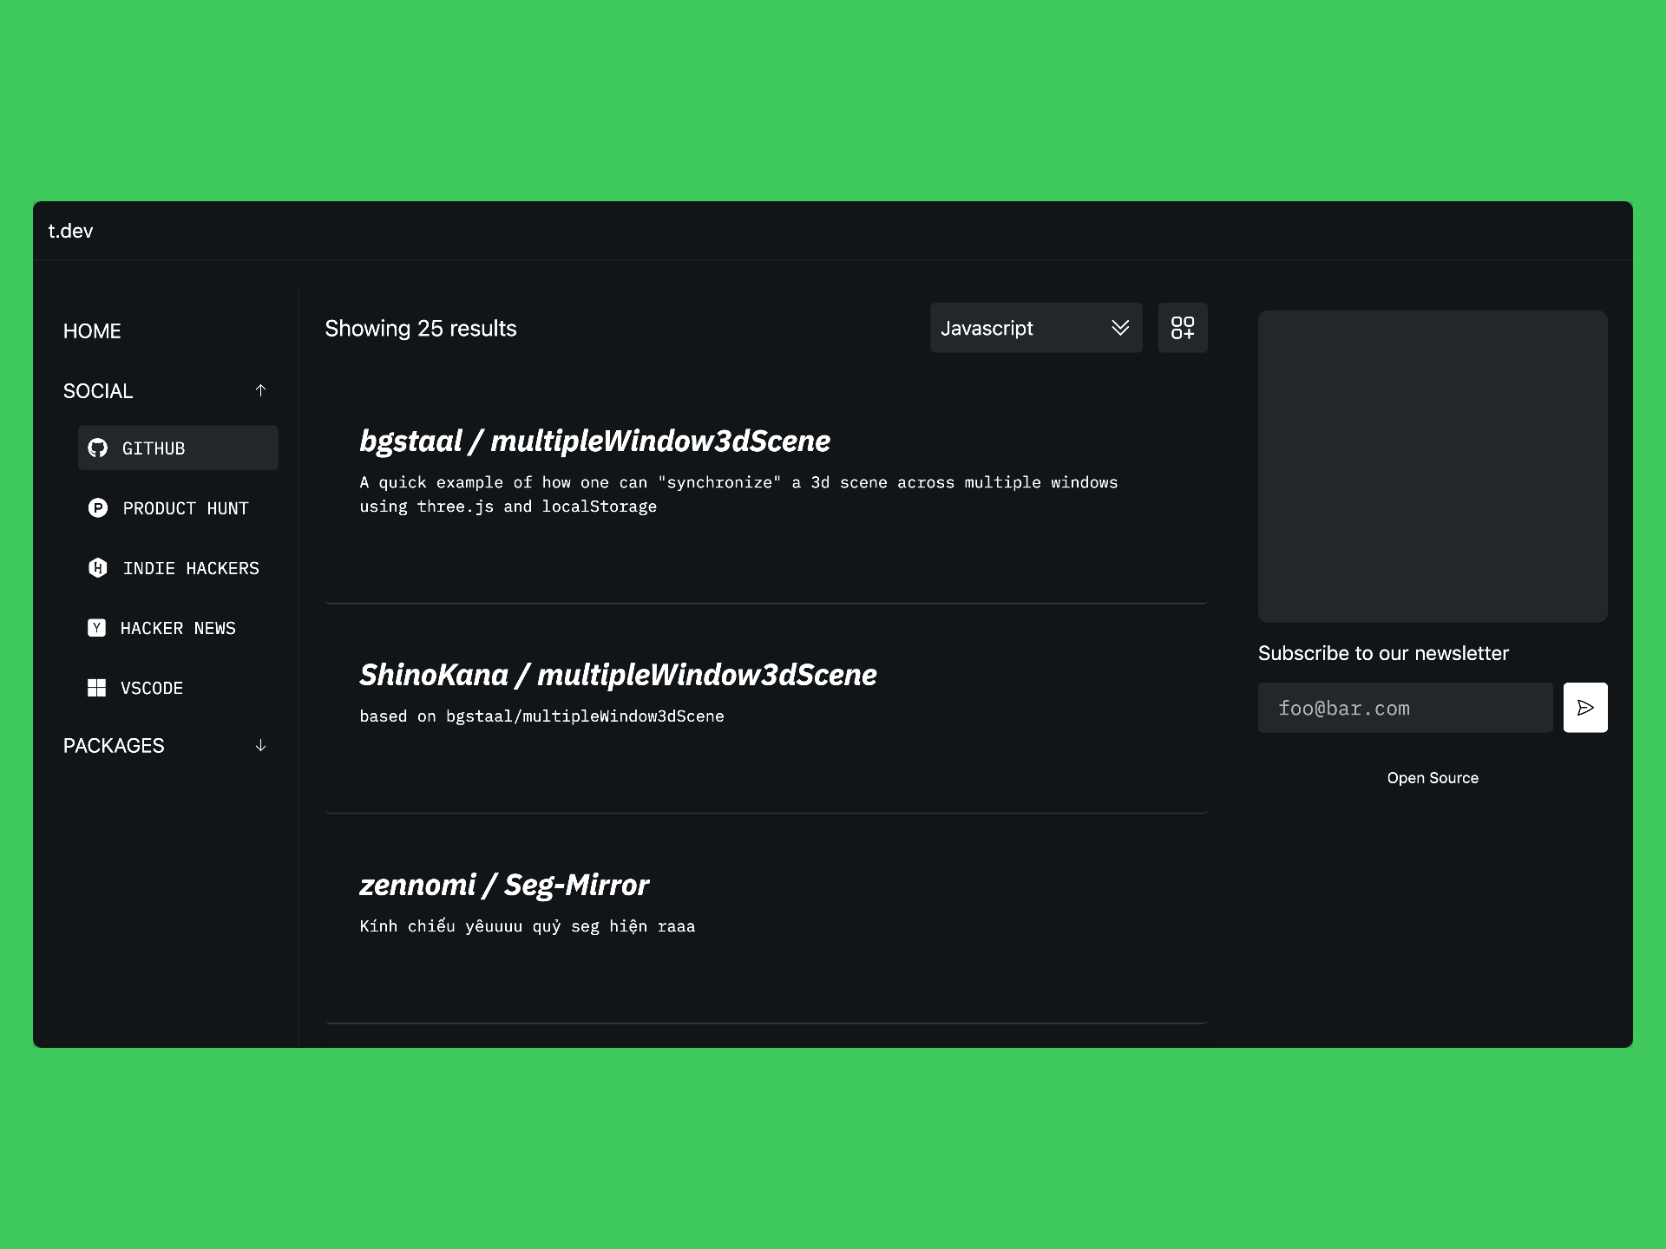Collapse the SOCIAL section
Image resolution: width=1666 pixels, height=1249 pixels.
pyautogui.click(x=259, y=390)
